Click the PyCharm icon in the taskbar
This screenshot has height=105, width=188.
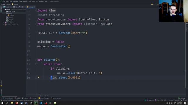(36, 103)
